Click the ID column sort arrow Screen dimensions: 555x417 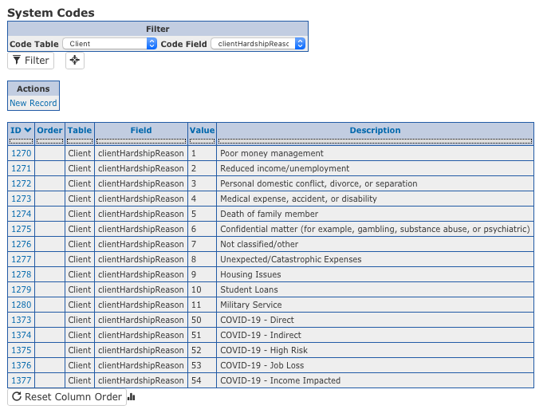tap(28, 130)
